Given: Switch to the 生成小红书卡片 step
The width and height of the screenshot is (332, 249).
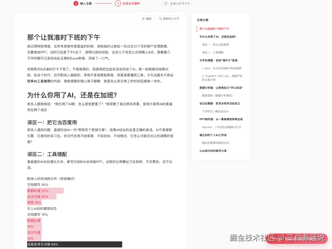Looking at the screenshot, I should [180, 4].
